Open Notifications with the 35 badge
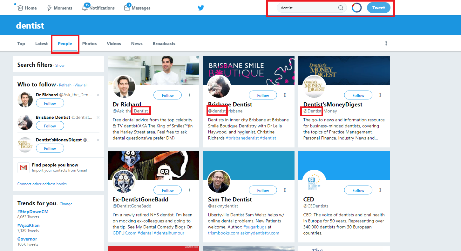The width and height of the screenshot is (461, 251). [x=98, y=8]
